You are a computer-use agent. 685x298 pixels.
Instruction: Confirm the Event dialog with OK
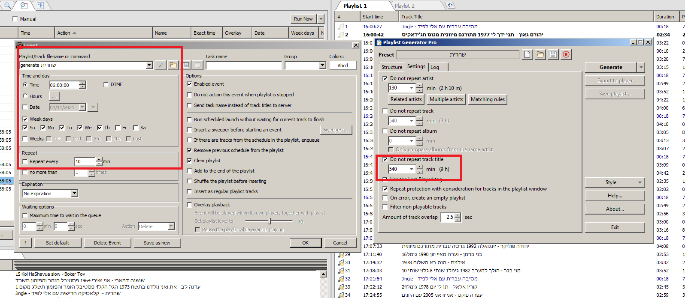(x=305, y=243)
